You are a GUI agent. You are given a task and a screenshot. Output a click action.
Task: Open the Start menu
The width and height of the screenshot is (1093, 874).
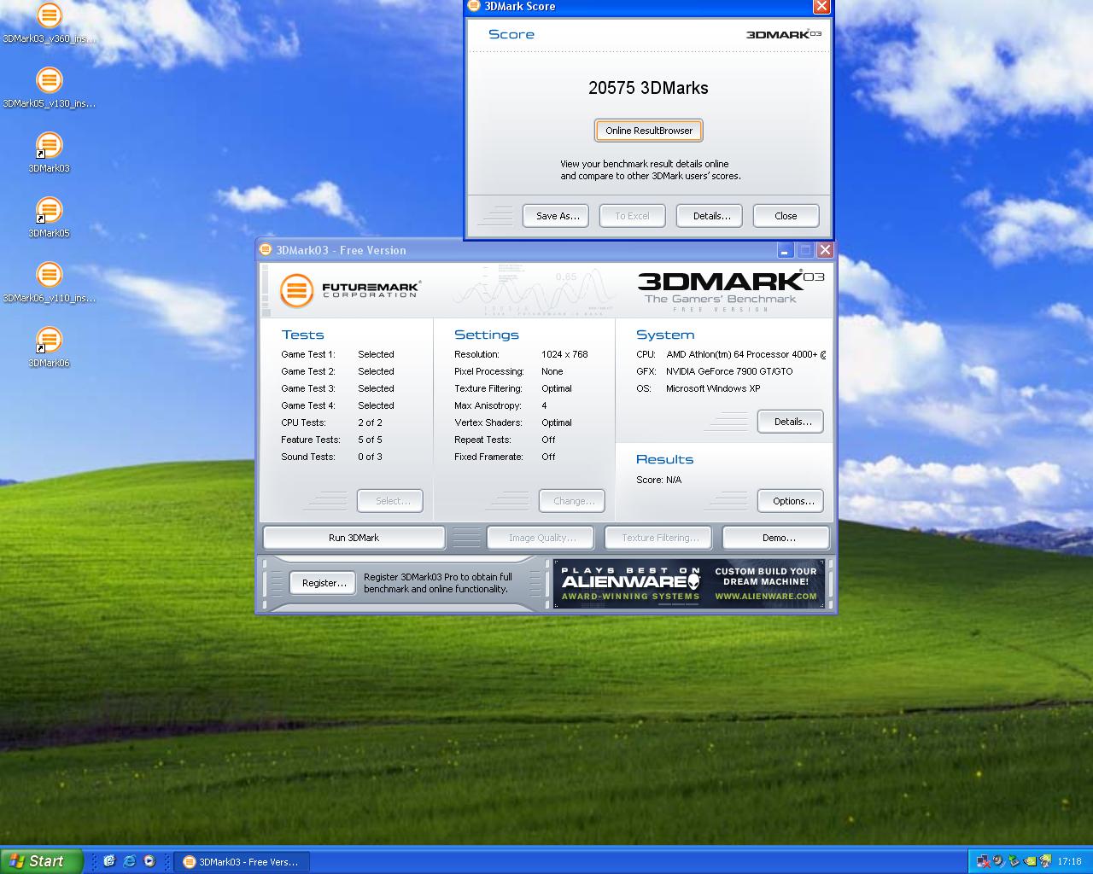(41, 861)
